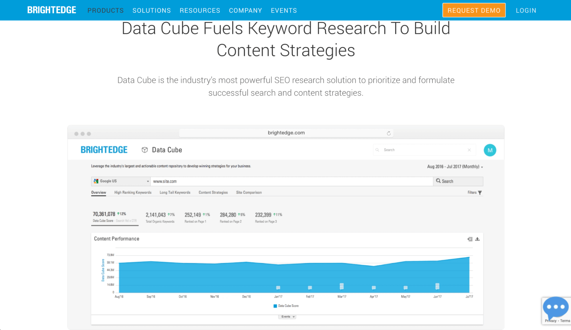Click the Login link
The height and width of the screenshot is (330, 571).
[526, 11]
